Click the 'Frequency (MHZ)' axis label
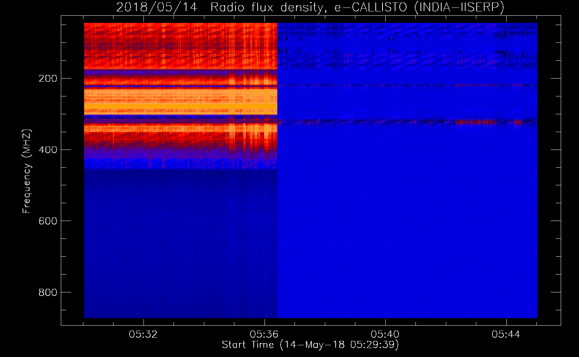The height and width of the screenshot is (357, 579). (27, 171)
